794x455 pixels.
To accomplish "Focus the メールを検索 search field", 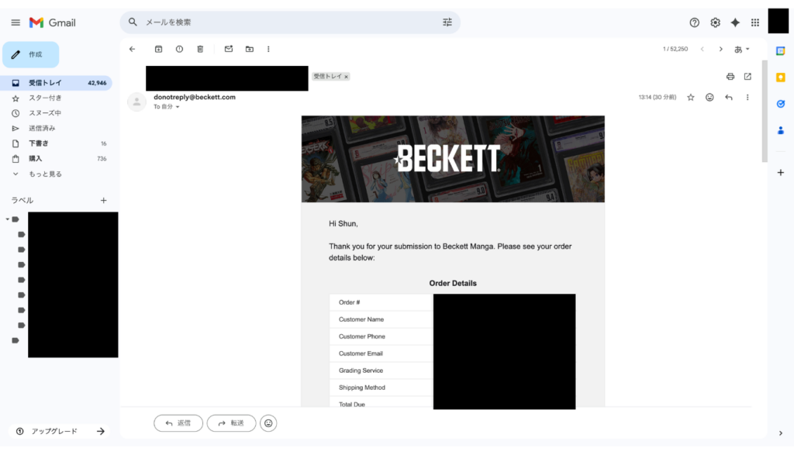I will (290, 22).
